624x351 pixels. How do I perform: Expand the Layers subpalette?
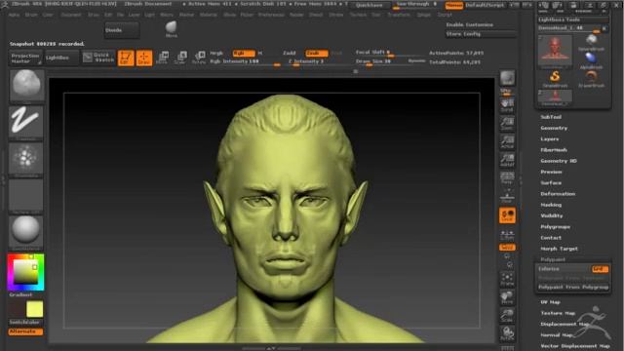click(x=550, y=138)
